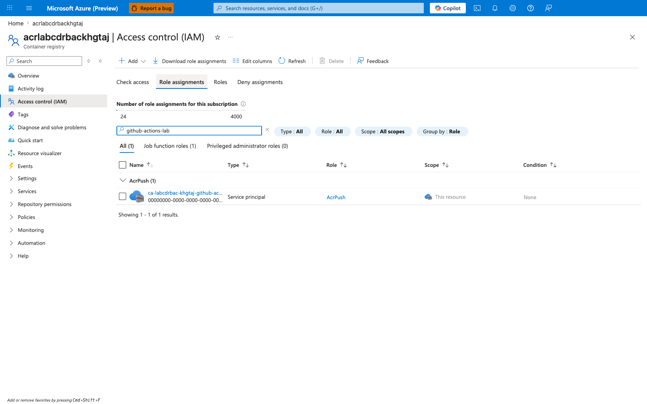This screenshot has width=647, height=404.
Task: Select Access control (IAM) sidebar item
Action: 54,101
